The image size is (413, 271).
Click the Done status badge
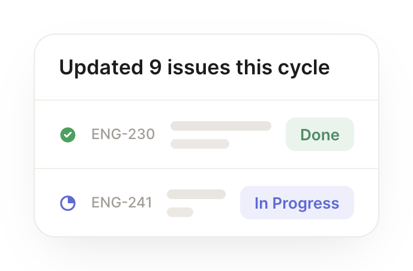(320, 134)
